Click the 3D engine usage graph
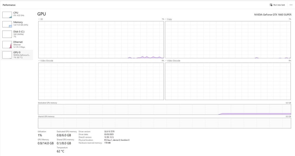Image resolution: width=295 pixels, height=156 pixels. tap(101, 40)
